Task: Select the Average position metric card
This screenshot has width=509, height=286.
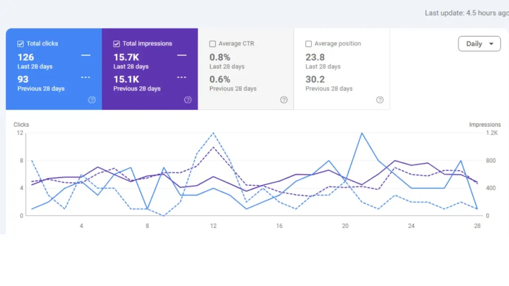Action: [x=343, y=69]
